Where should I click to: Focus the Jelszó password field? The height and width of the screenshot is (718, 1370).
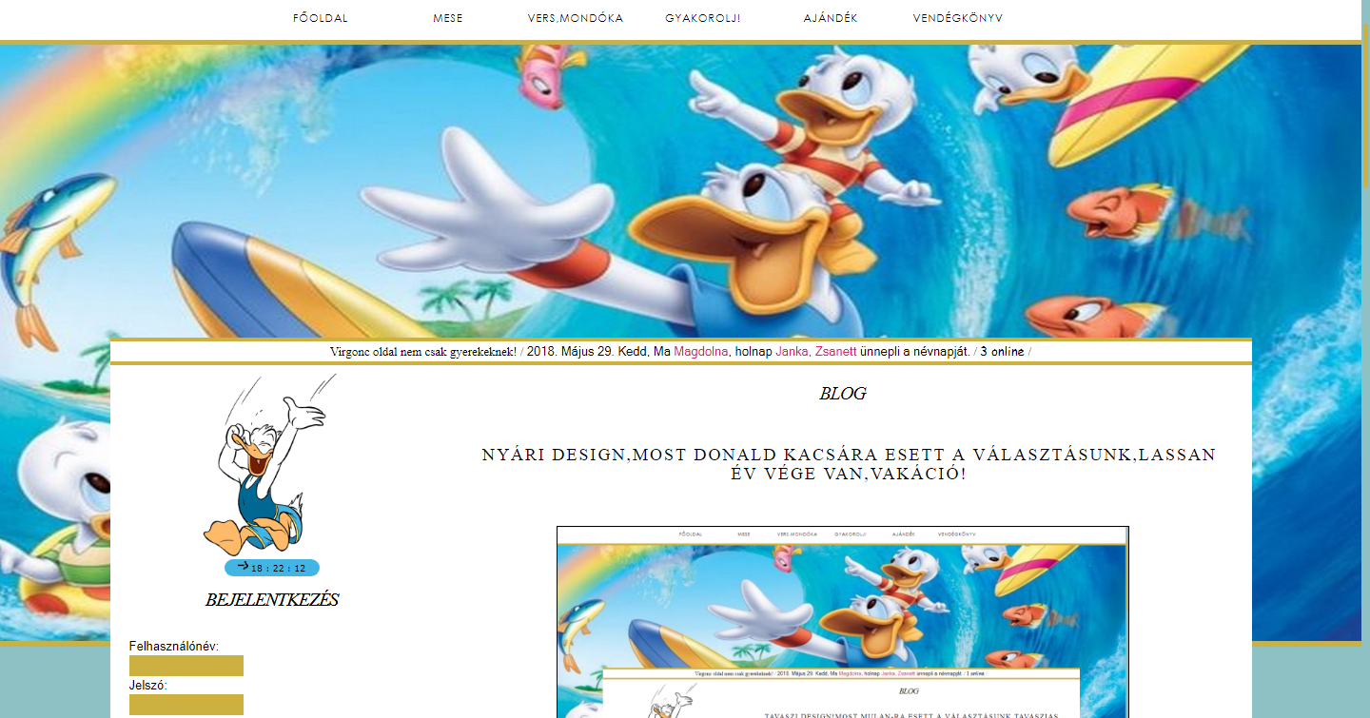point(186,705)
